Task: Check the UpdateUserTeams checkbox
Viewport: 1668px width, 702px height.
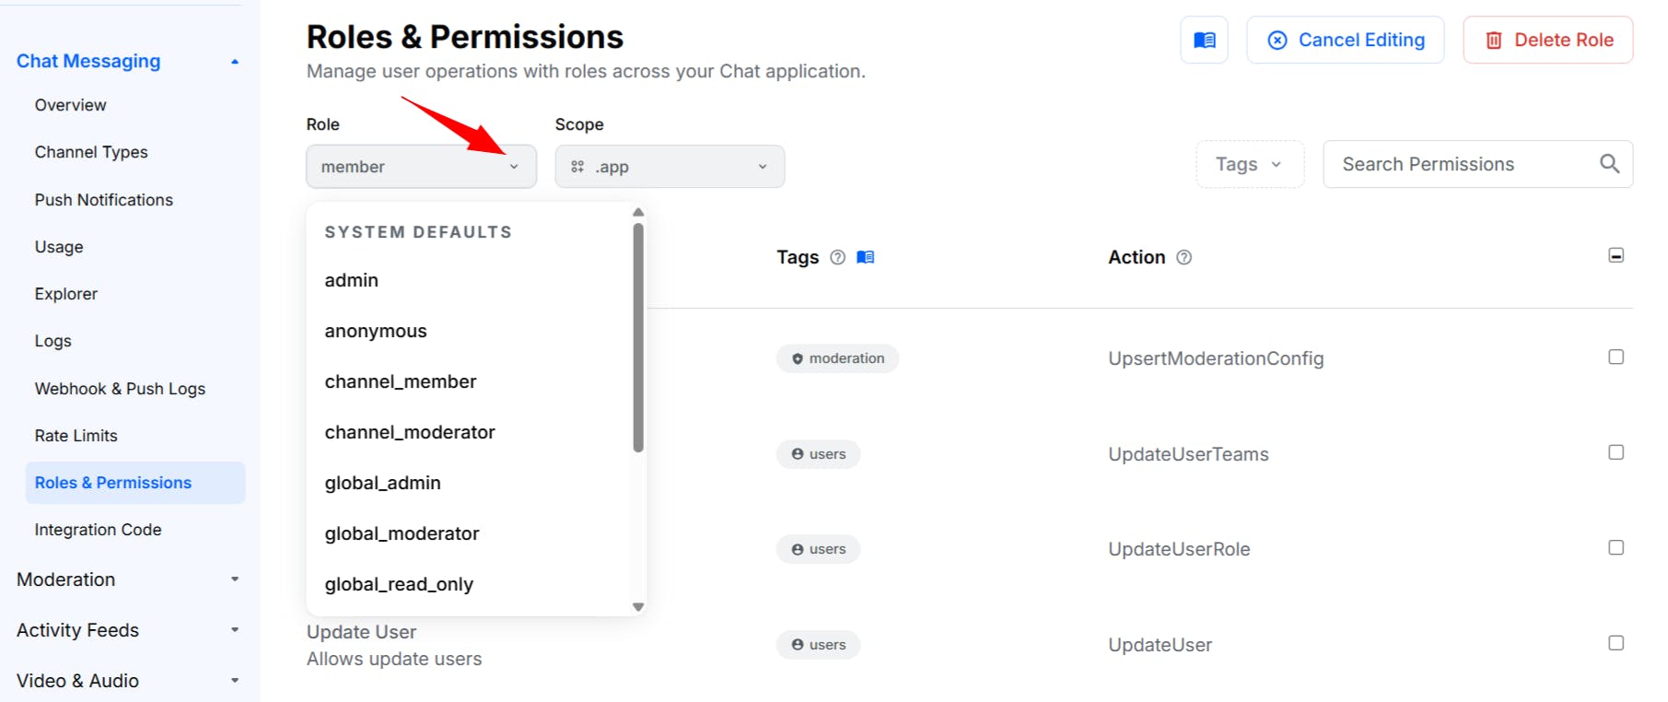Action: point(1616,452)
